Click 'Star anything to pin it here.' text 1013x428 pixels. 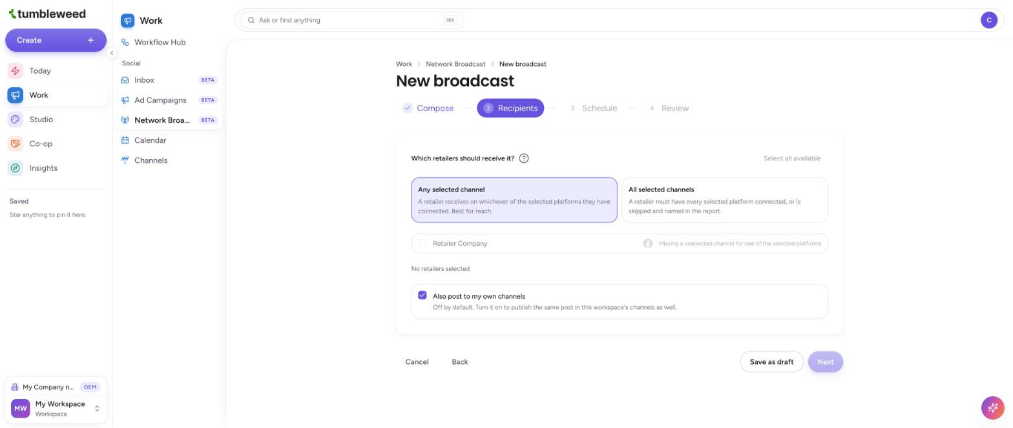[x=48, y=215]
